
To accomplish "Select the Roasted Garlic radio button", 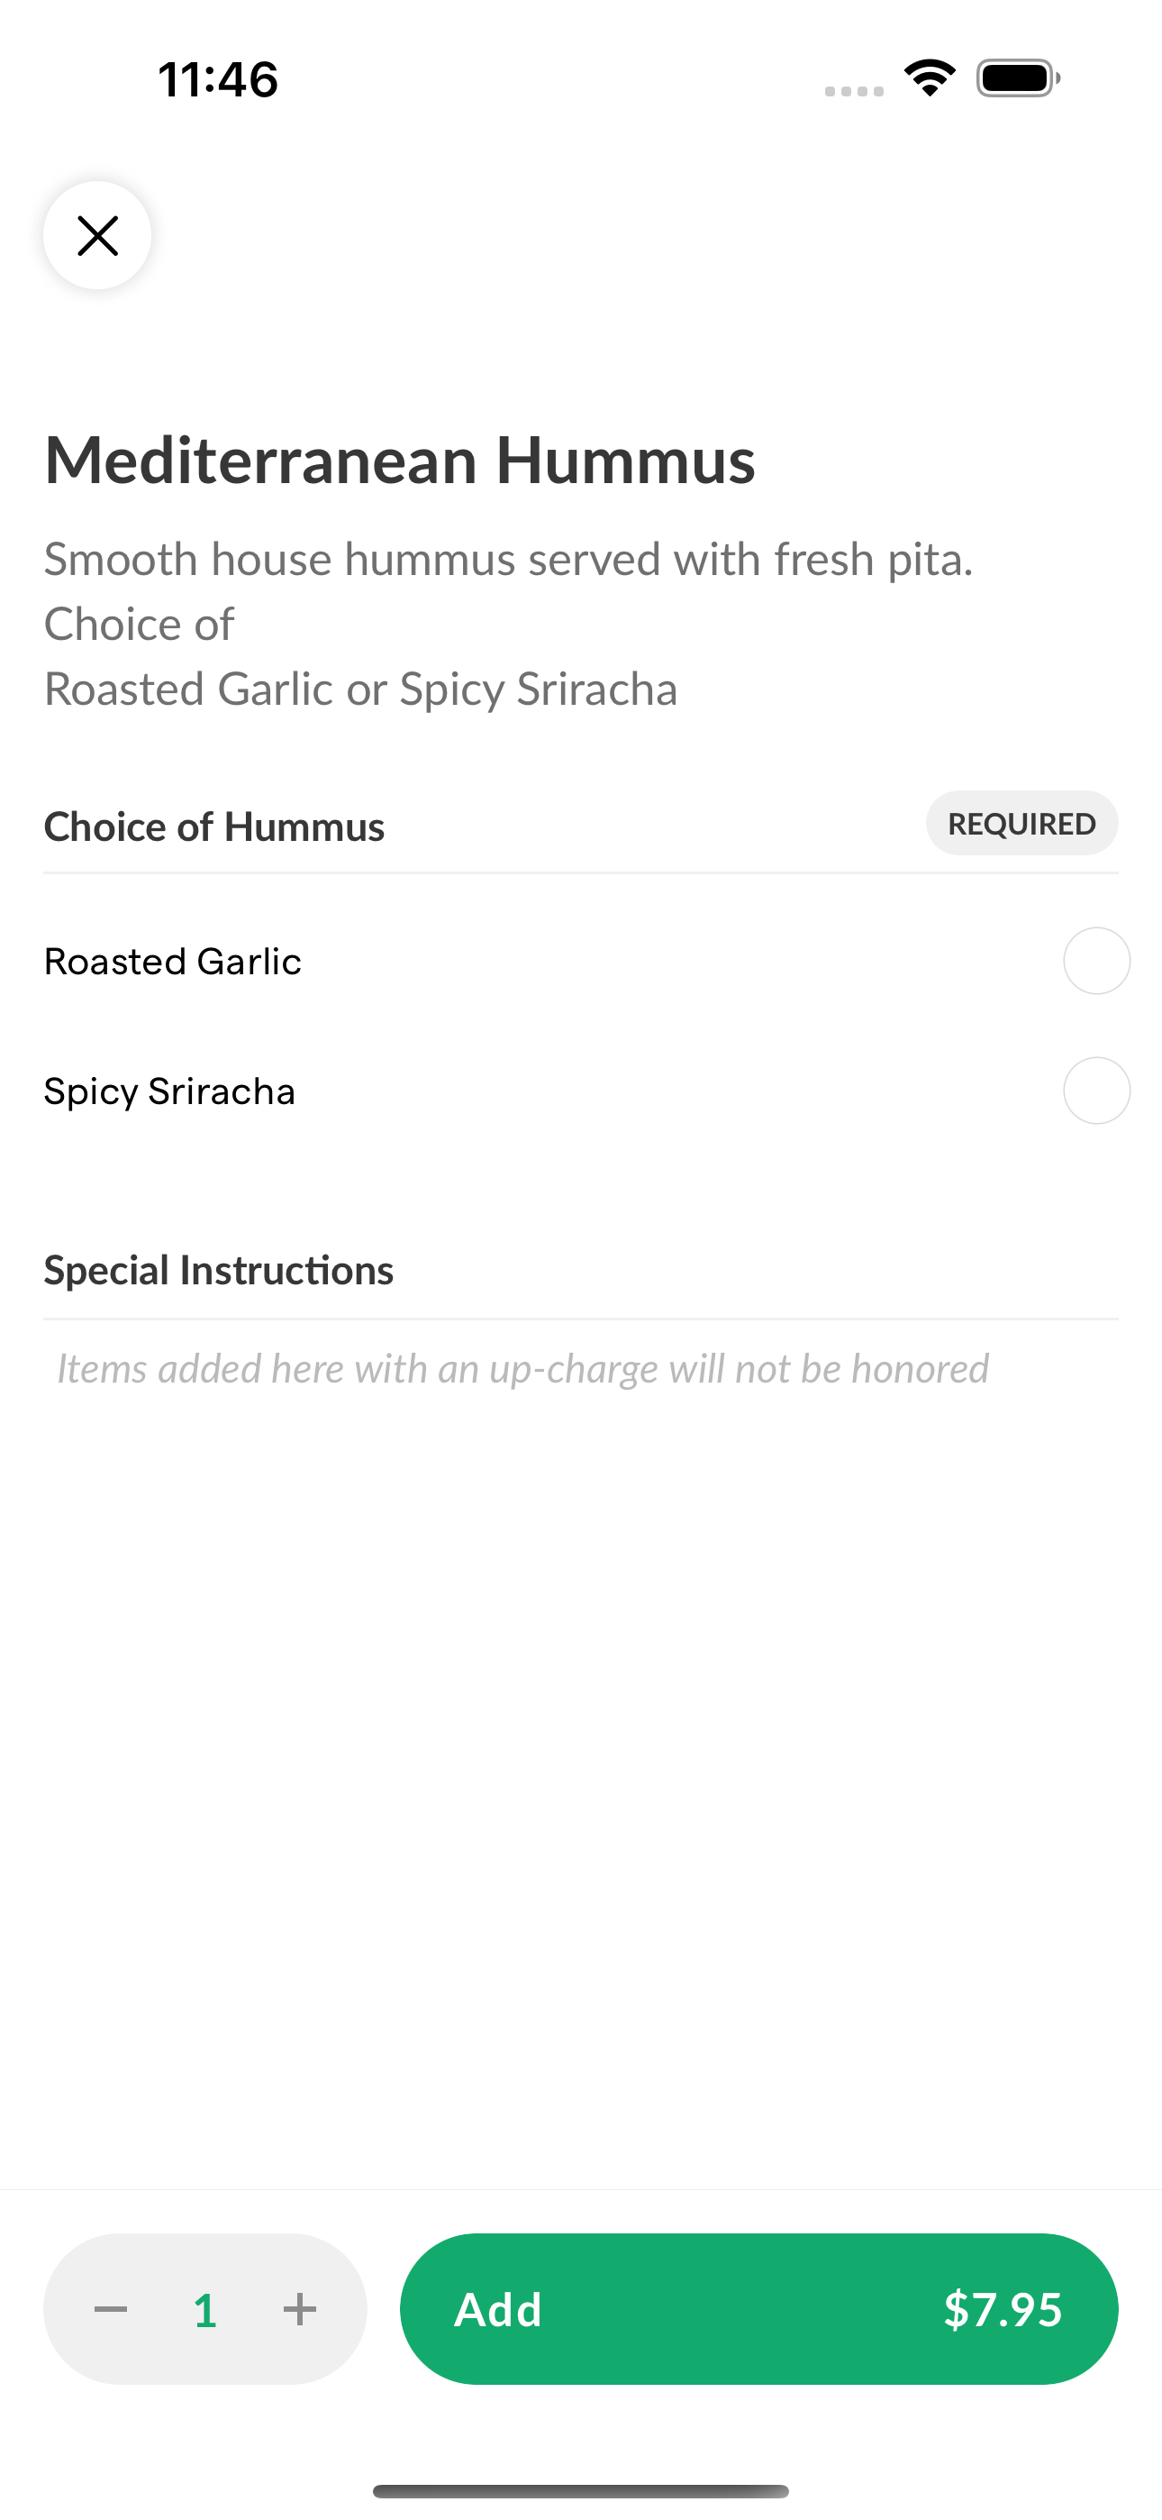I will coord(1096,961).
